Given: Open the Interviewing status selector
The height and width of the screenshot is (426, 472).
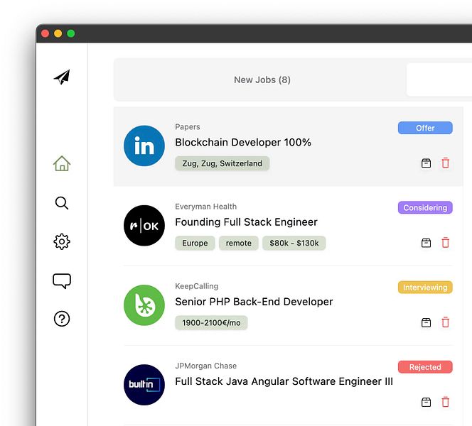Looking at the screenshot, I should 425,288.
